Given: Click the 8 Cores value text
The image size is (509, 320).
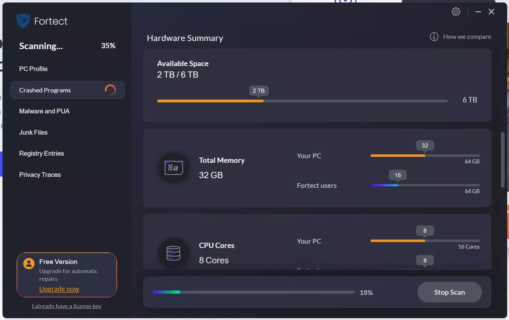Looking at the screenshot, I should pos(214,260).
